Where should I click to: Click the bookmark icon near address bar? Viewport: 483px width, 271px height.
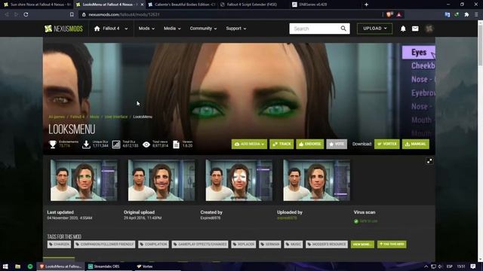(x=72, y=14)
